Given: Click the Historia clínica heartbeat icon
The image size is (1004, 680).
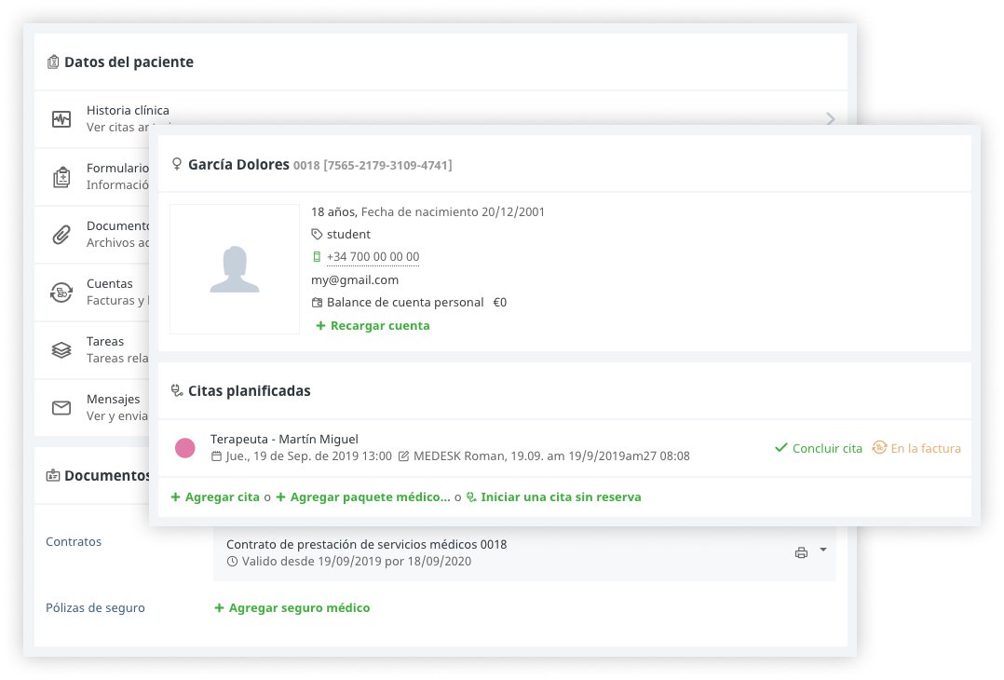Looking at the screenshot, I should pos(61,119).
